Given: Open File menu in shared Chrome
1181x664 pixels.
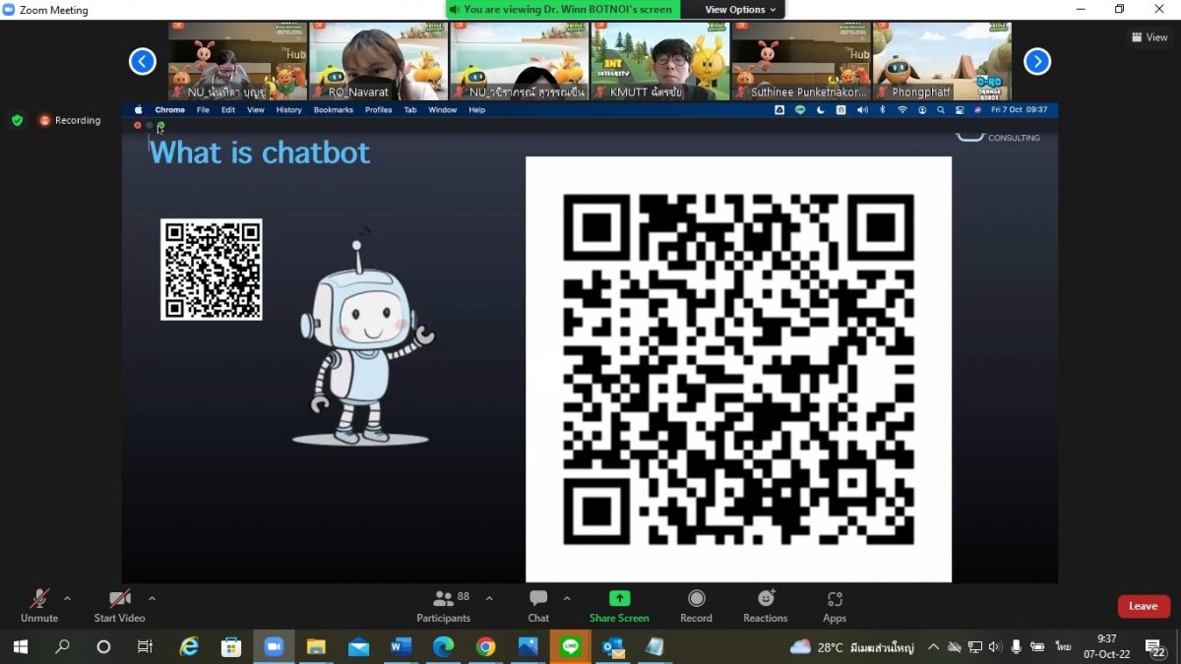Looking at the screenshot, I should point(203,110).
